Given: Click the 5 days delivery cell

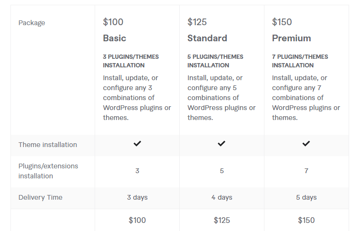Looking at the screenshot, I should 306,197.
